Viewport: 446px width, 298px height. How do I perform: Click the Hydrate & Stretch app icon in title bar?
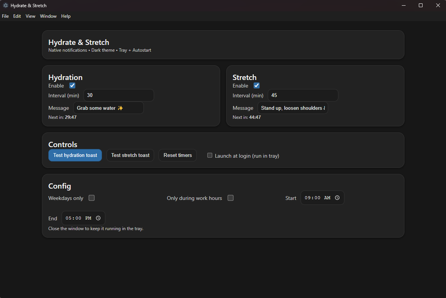(x=5, y=6)
